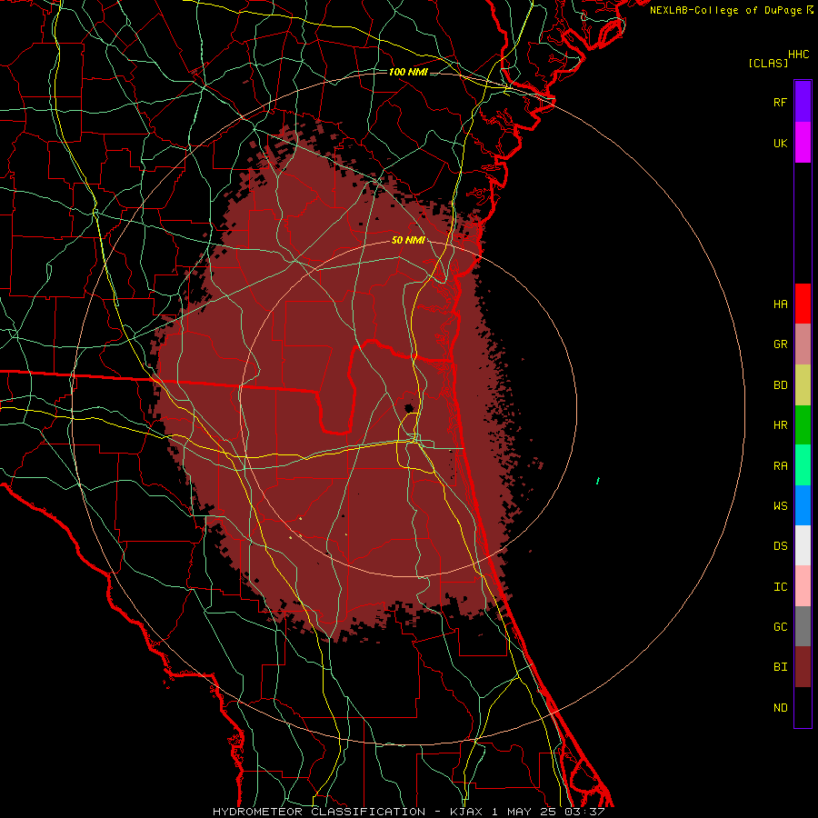Viewport: 818px width, 818px height.
Task: Click the GR legend label
Action: pos(780,344)
